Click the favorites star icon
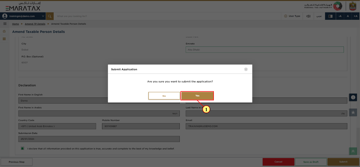Image resolution: width=360 pixels, height=167 pixels. coord(353,112)
